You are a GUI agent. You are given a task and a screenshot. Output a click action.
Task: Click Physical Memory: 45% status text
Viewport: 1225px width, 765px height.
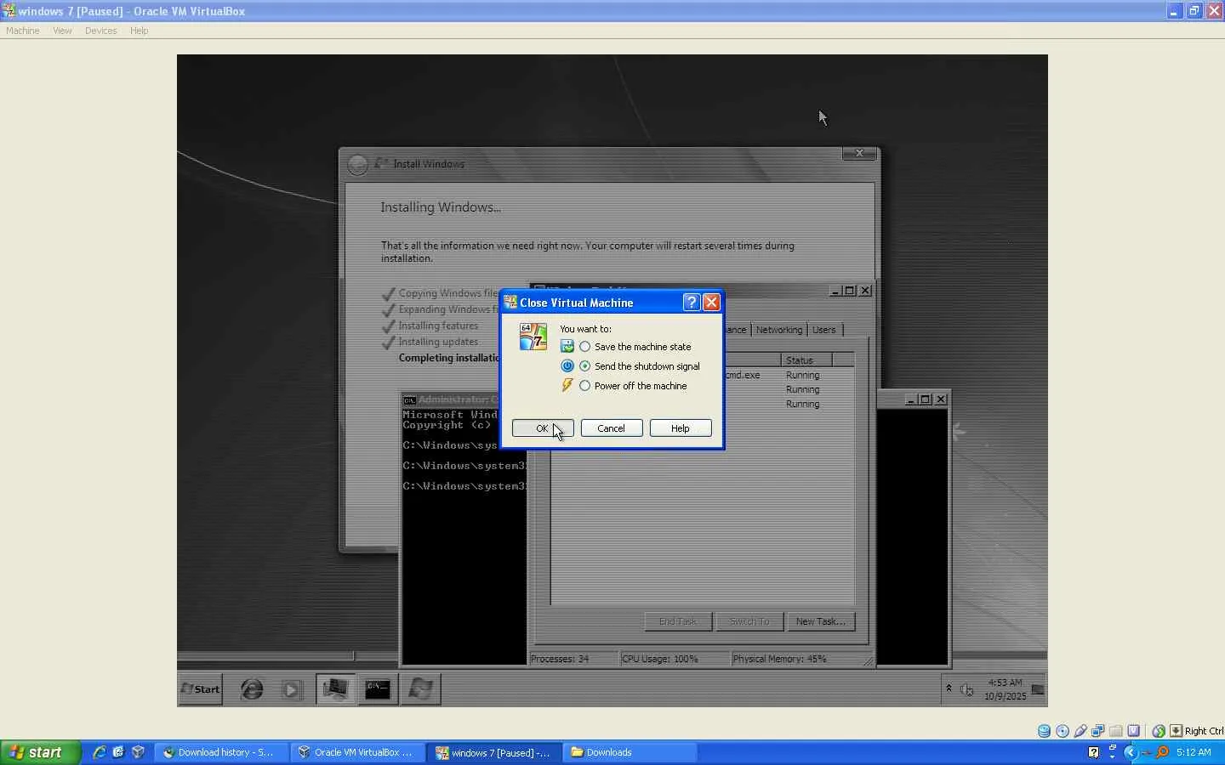coord(779,659)
